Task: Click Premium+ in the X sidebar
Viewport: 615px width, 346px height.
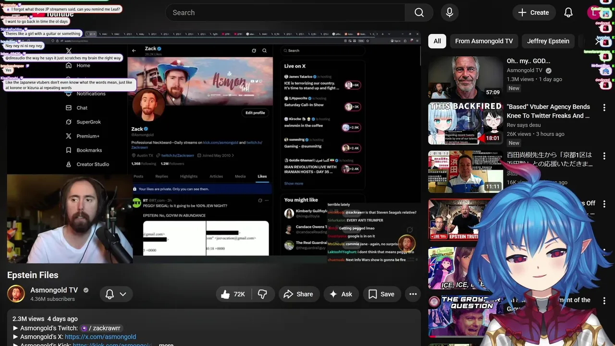Action: coord(82,136)
